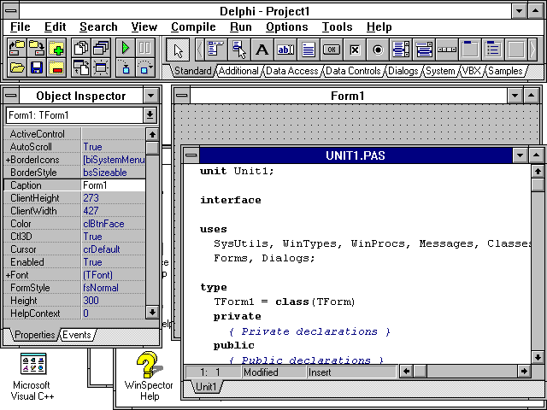
Task: Open the Form1: TForm1 object selector dropdown
Action: [x=150, y=114]
